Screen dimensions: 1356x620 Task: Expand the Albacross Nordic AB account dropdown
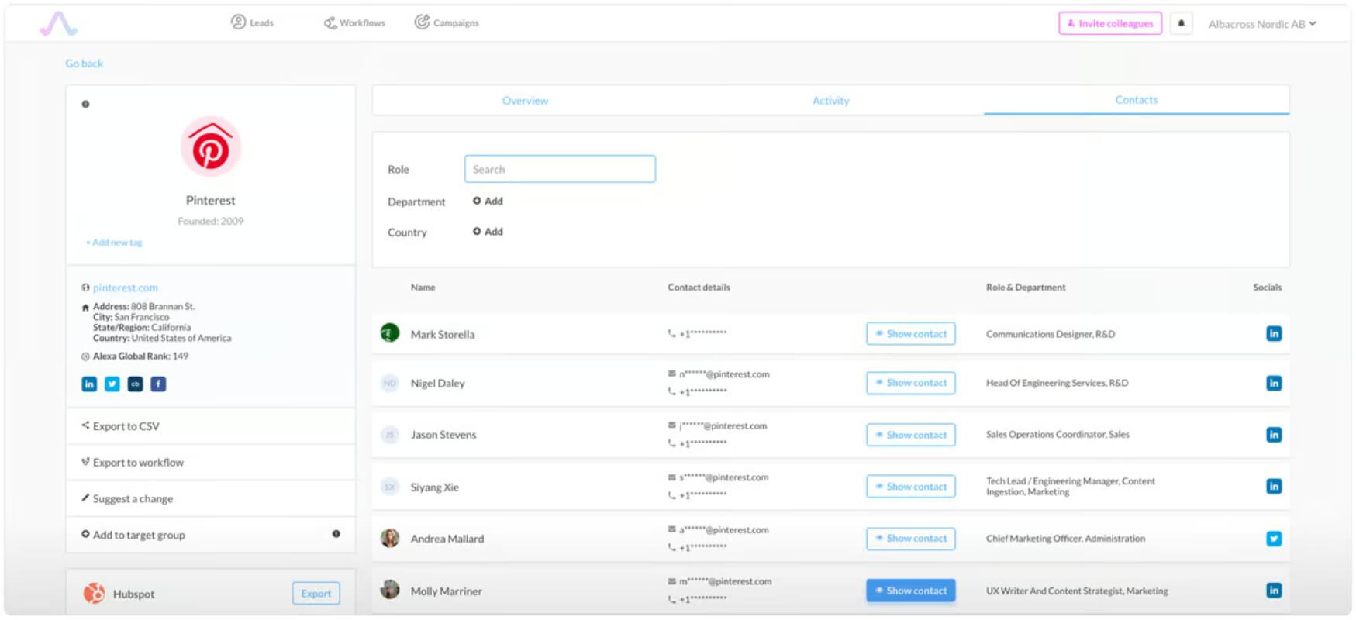(1262, 24)
